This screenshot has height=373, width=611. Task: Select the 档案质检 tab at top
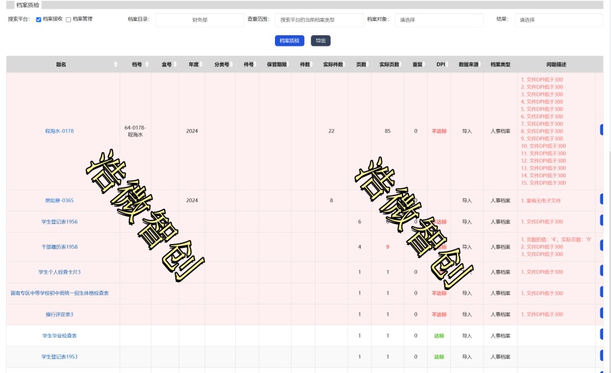[x=28, y=5]
